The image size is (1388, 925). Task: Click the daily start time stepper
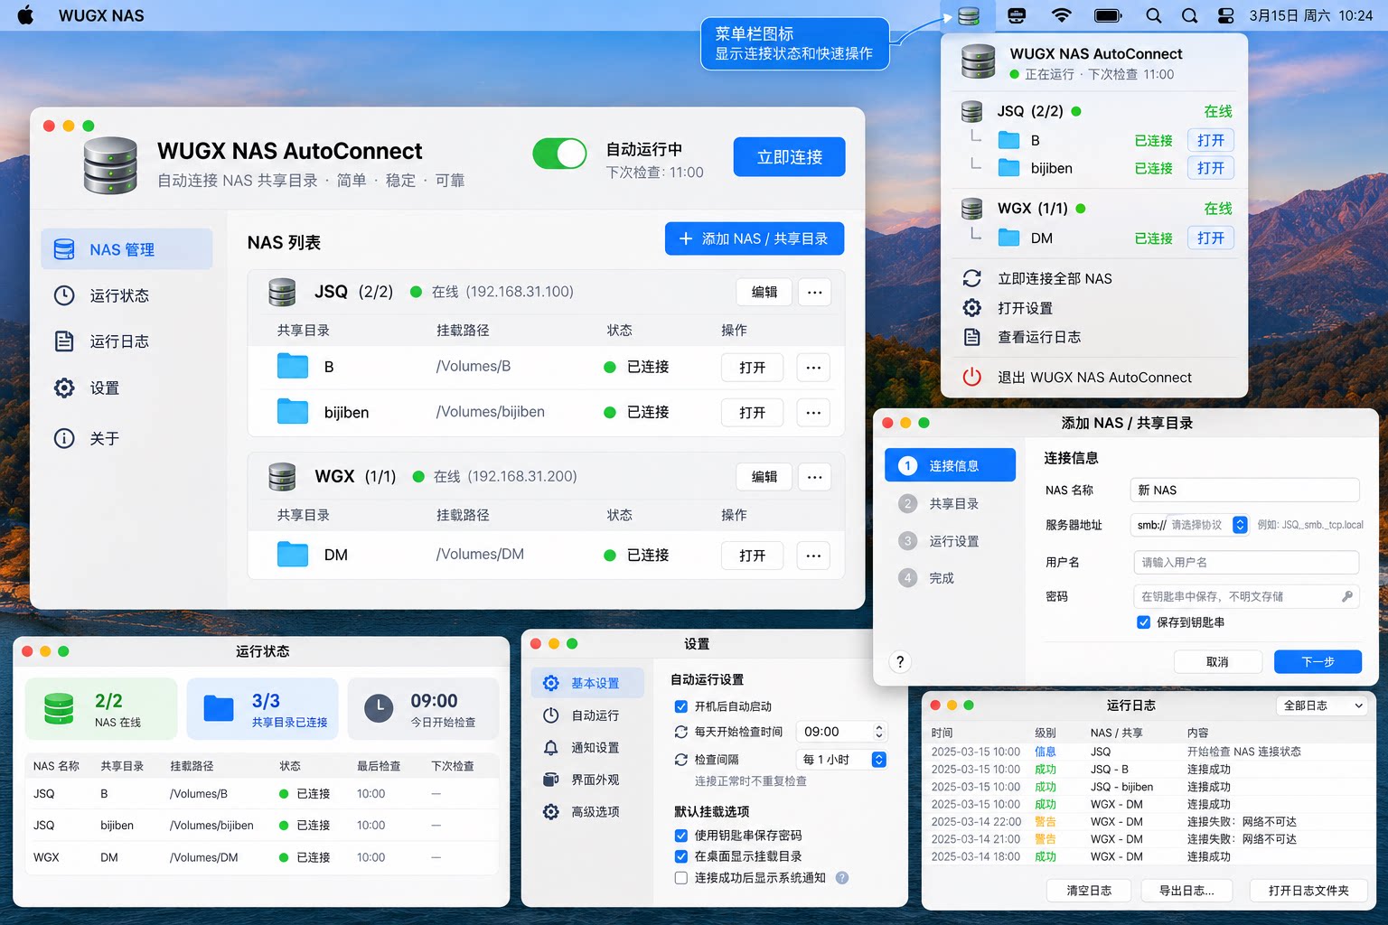click(878, 732)
